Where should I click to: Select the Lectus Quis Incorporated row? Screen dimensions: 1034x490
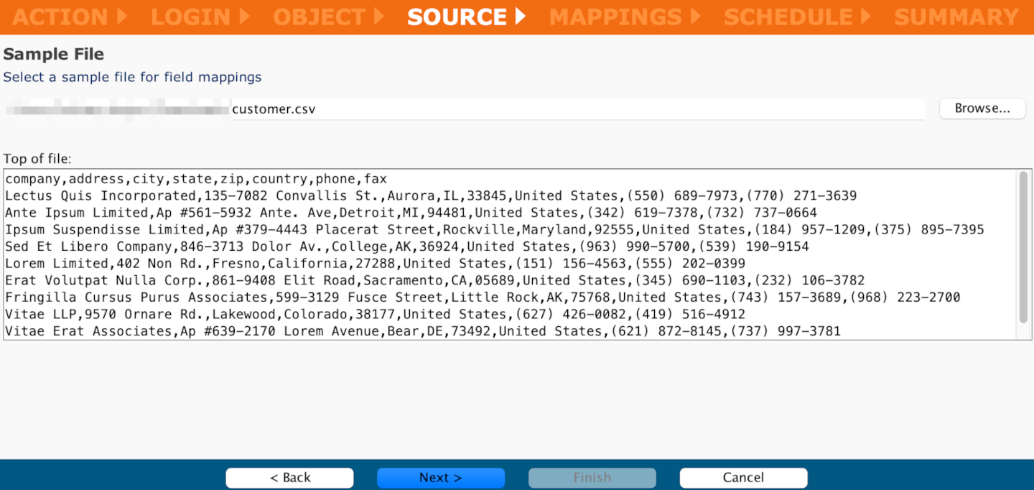tap(431, 196)
